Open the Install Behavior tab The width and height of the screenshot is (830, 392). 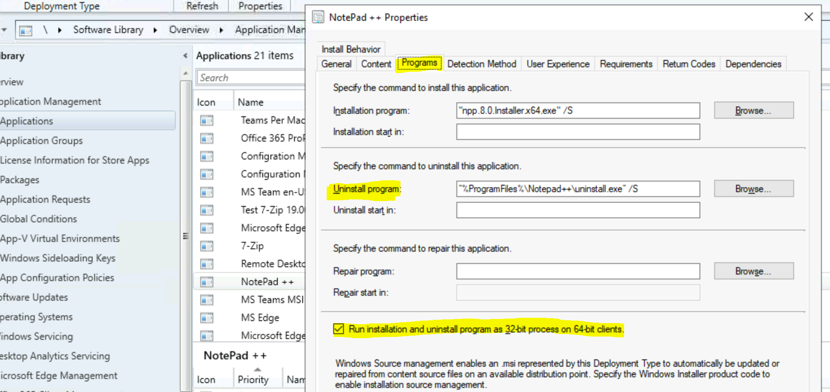[350, 49]
